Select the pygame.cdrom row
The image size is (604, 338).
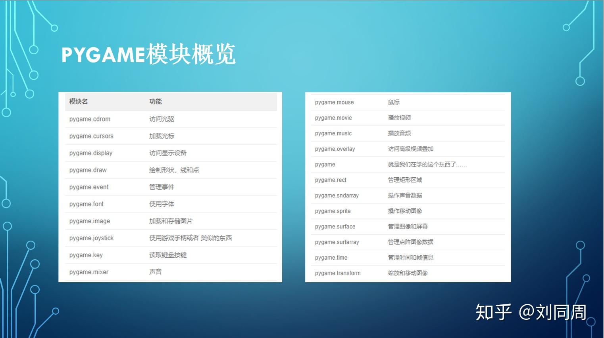(89, 119)
